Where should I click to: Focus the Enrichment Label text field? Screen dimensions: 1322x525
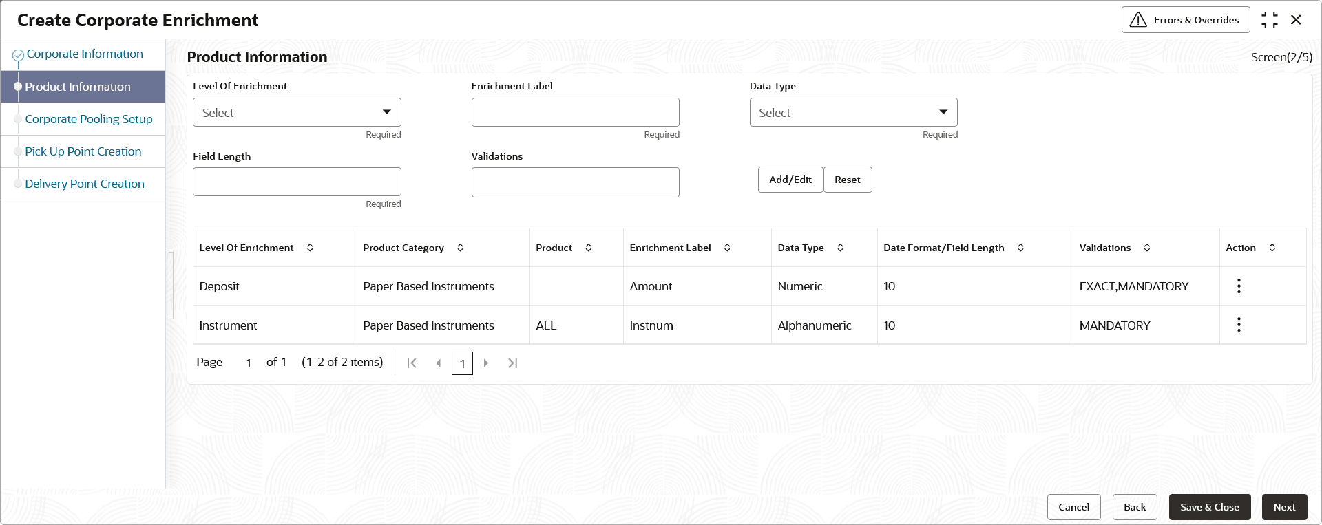[x=575, y=112]
